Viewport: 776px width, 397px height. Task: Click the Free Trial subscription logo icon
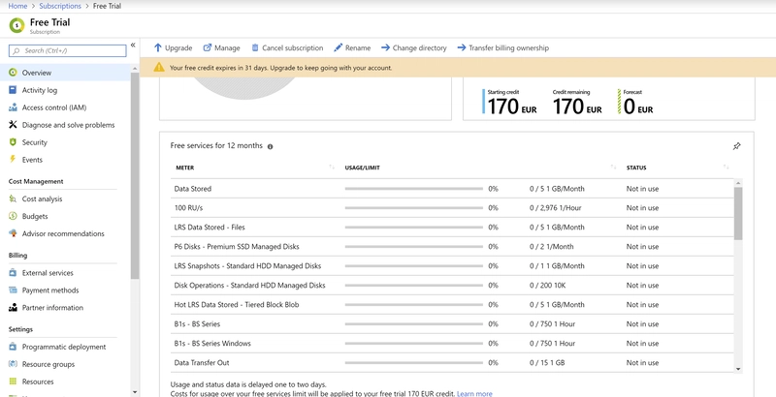click(16, 25)
